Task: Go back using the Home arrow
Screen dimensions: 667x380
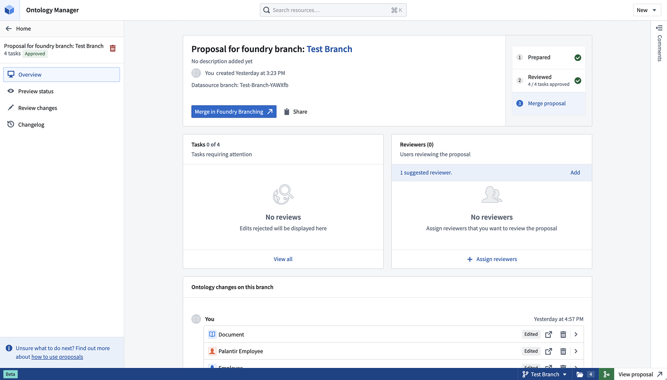Action: 8,28
